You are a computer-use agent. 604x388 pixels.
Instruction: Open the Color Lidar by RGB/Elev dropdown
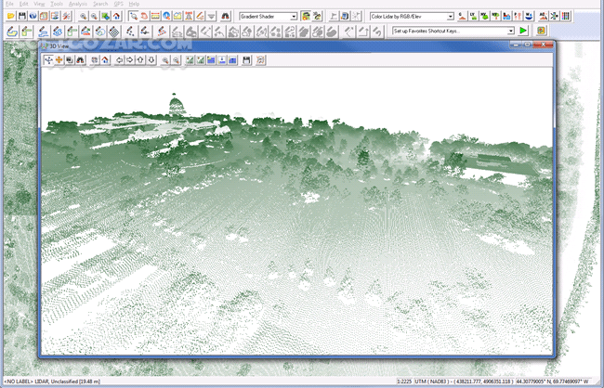coord(450,17)
